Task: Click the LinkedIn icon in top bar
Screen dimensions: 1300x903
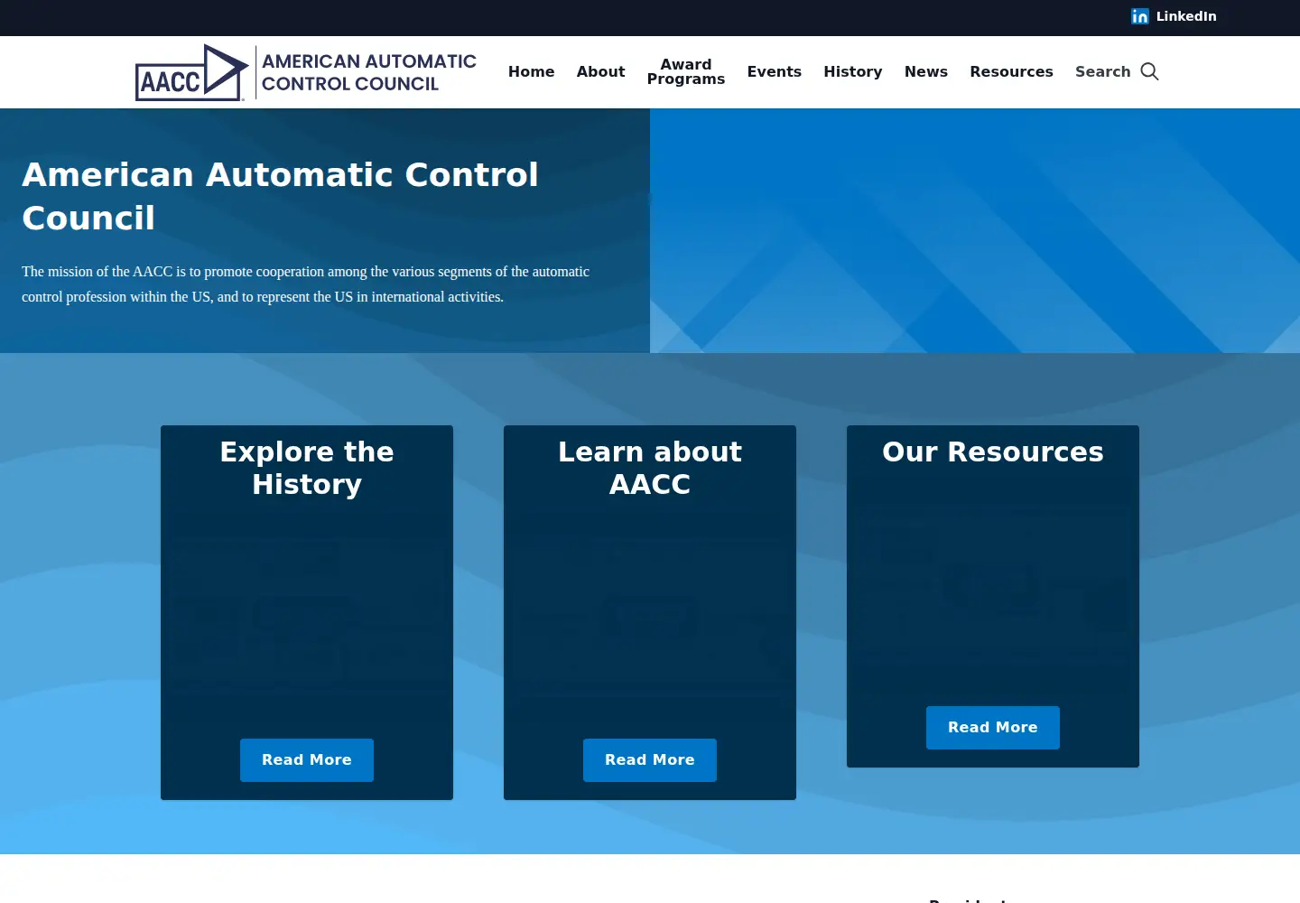Action: (x=1140, y=16)
